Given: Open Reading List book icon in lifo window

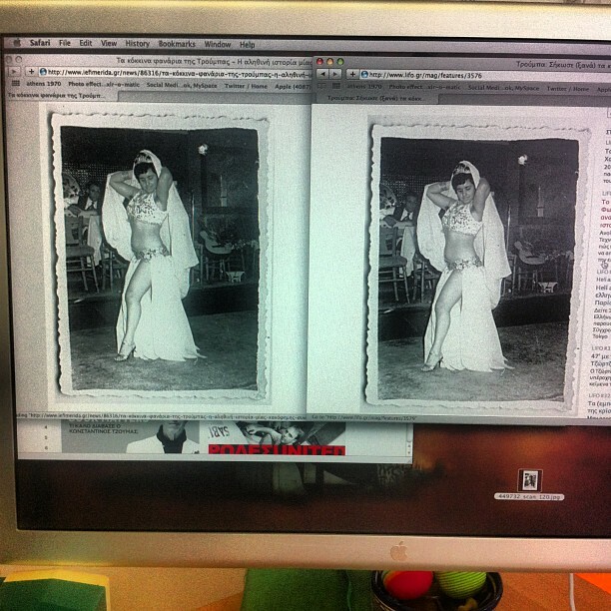Looking at the screenshot, I should tap(321, 86).
